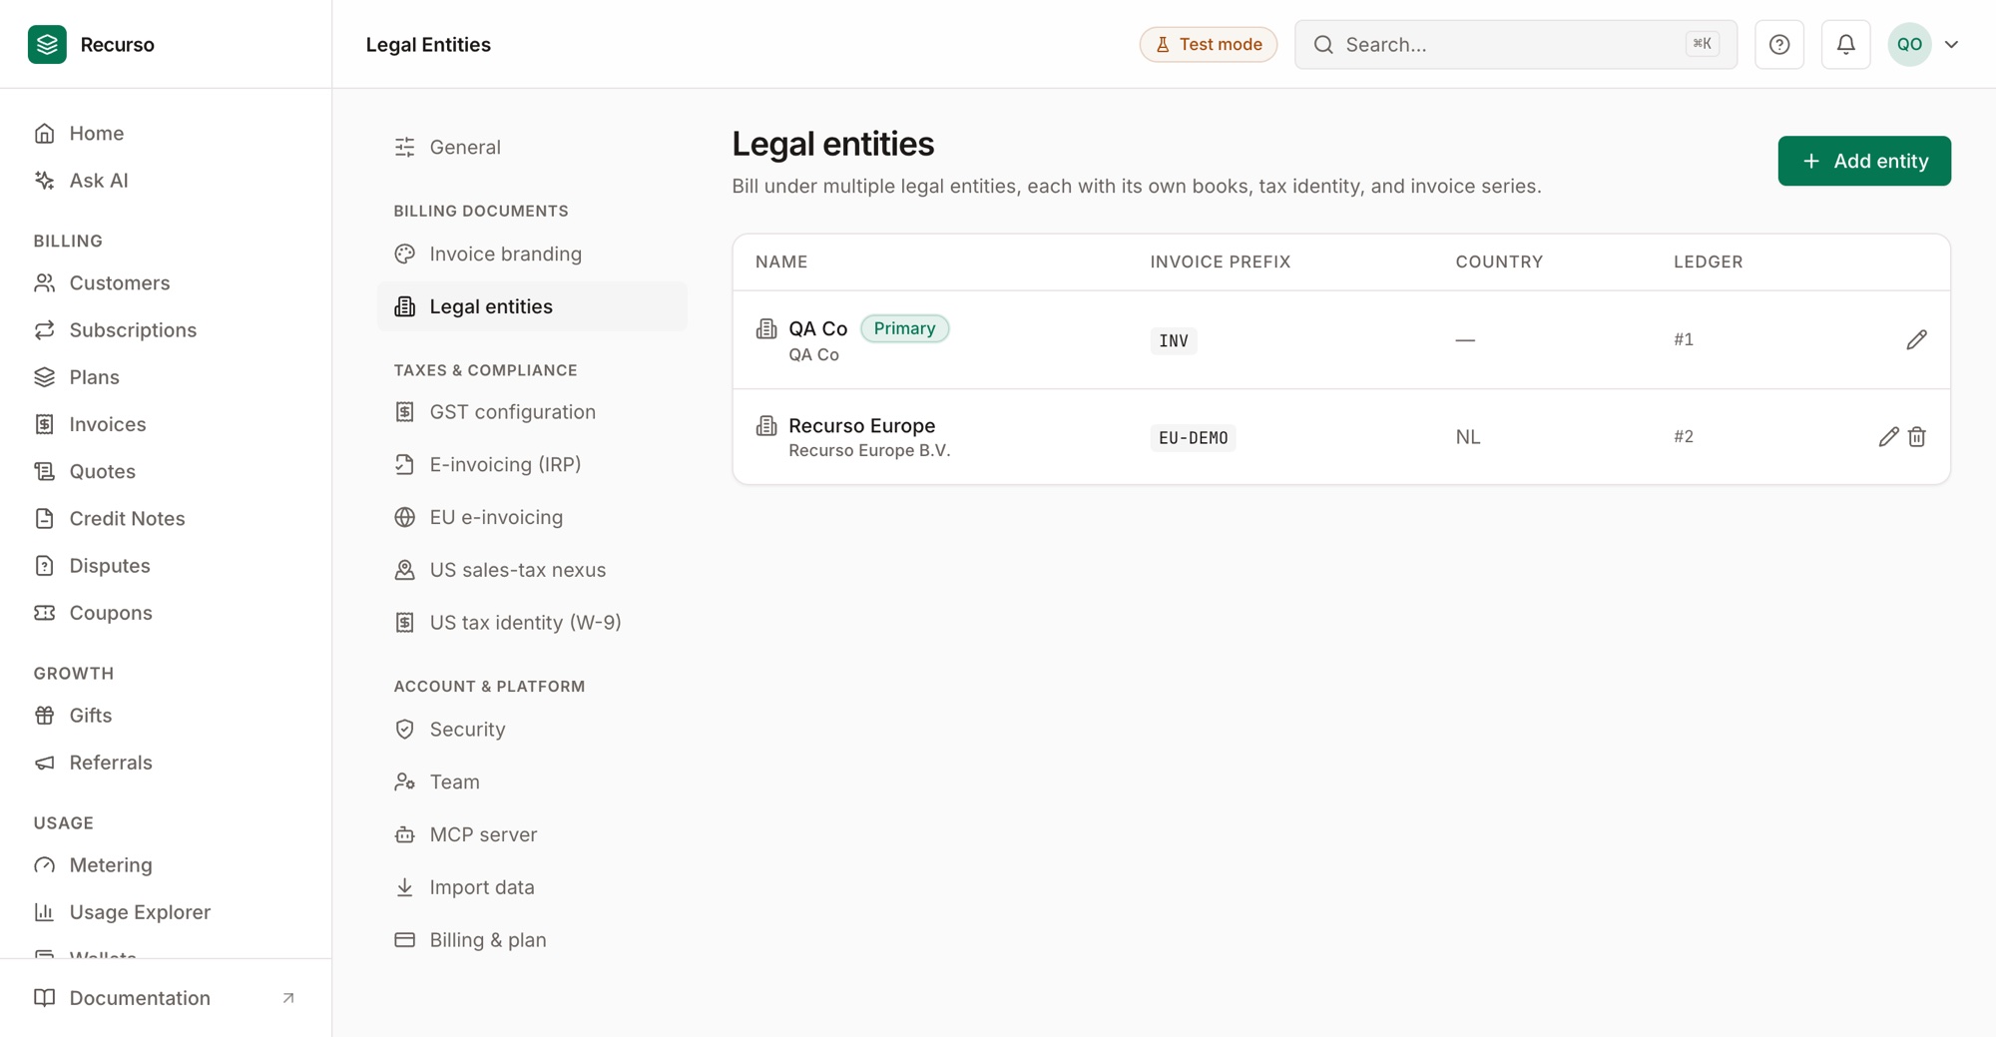Image resolution: width=1996 pixels, height=1037 pixels.
Task: Click the LEDGER column header
Action: click(x=1708, y=261)
